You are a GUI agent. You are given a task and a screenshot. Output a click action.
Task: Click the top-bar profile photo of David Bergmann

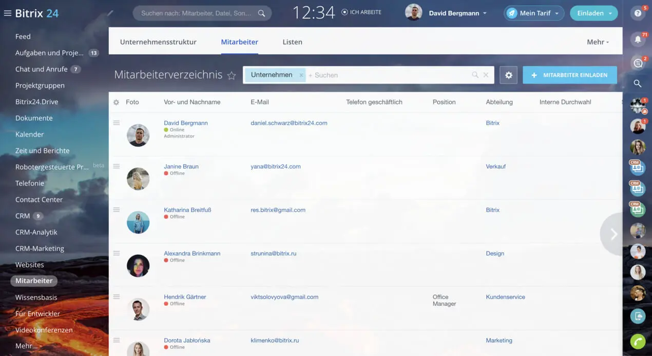pos(414,13)
